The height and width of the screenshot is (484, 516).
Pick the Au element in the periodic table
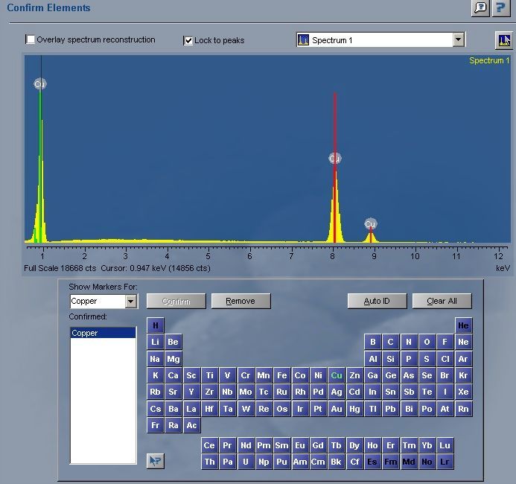pyautogui.click(x=337, y=409)
